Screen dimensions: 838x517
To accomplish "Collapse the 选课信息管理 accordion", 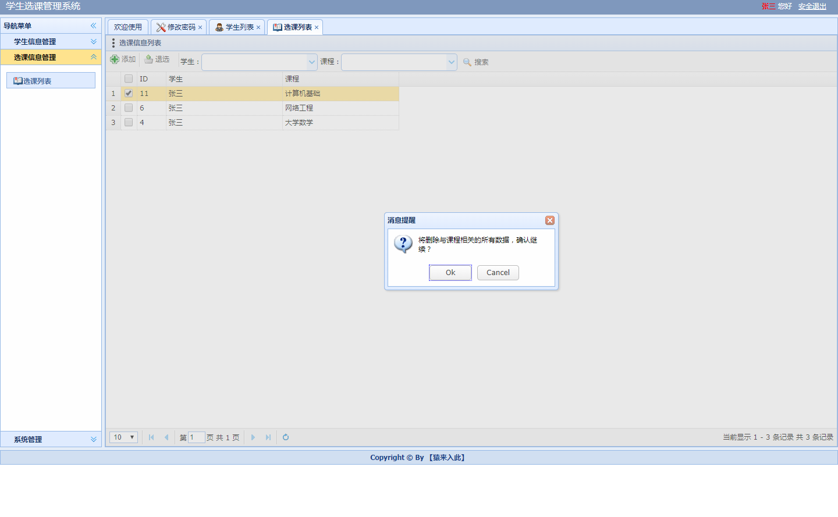I will pos(51,57).
